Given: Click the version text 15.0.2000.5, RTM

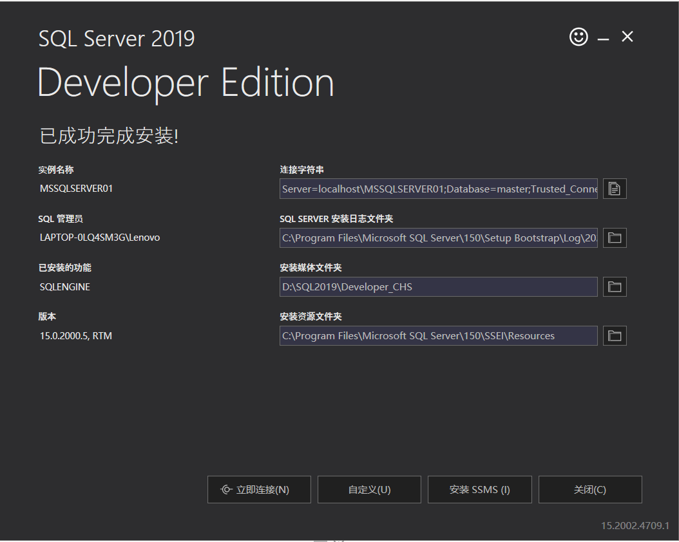Looking at the screenshot, I should pos(77,335).
